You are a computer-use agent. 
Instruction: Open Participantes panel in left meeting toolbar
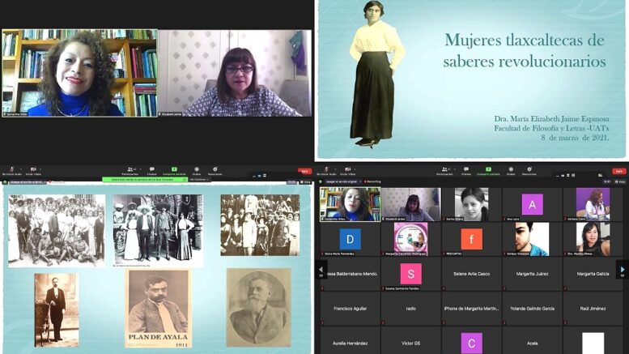[x=130, y=171]
